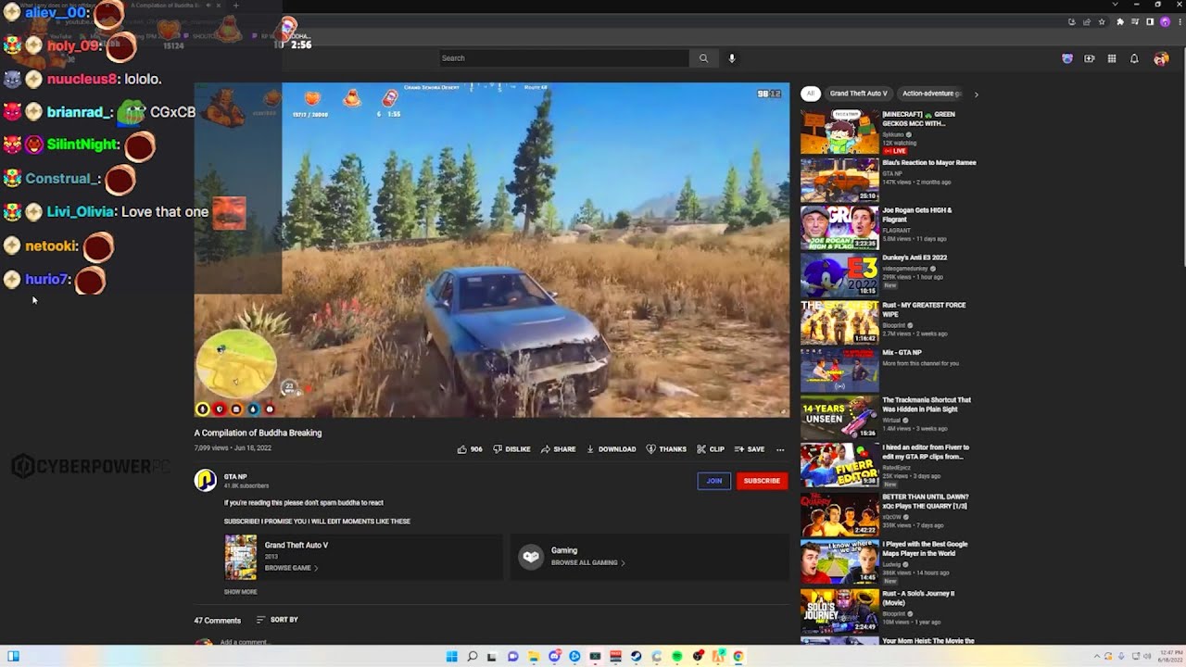Click the Browse Game link

(291, 568)
